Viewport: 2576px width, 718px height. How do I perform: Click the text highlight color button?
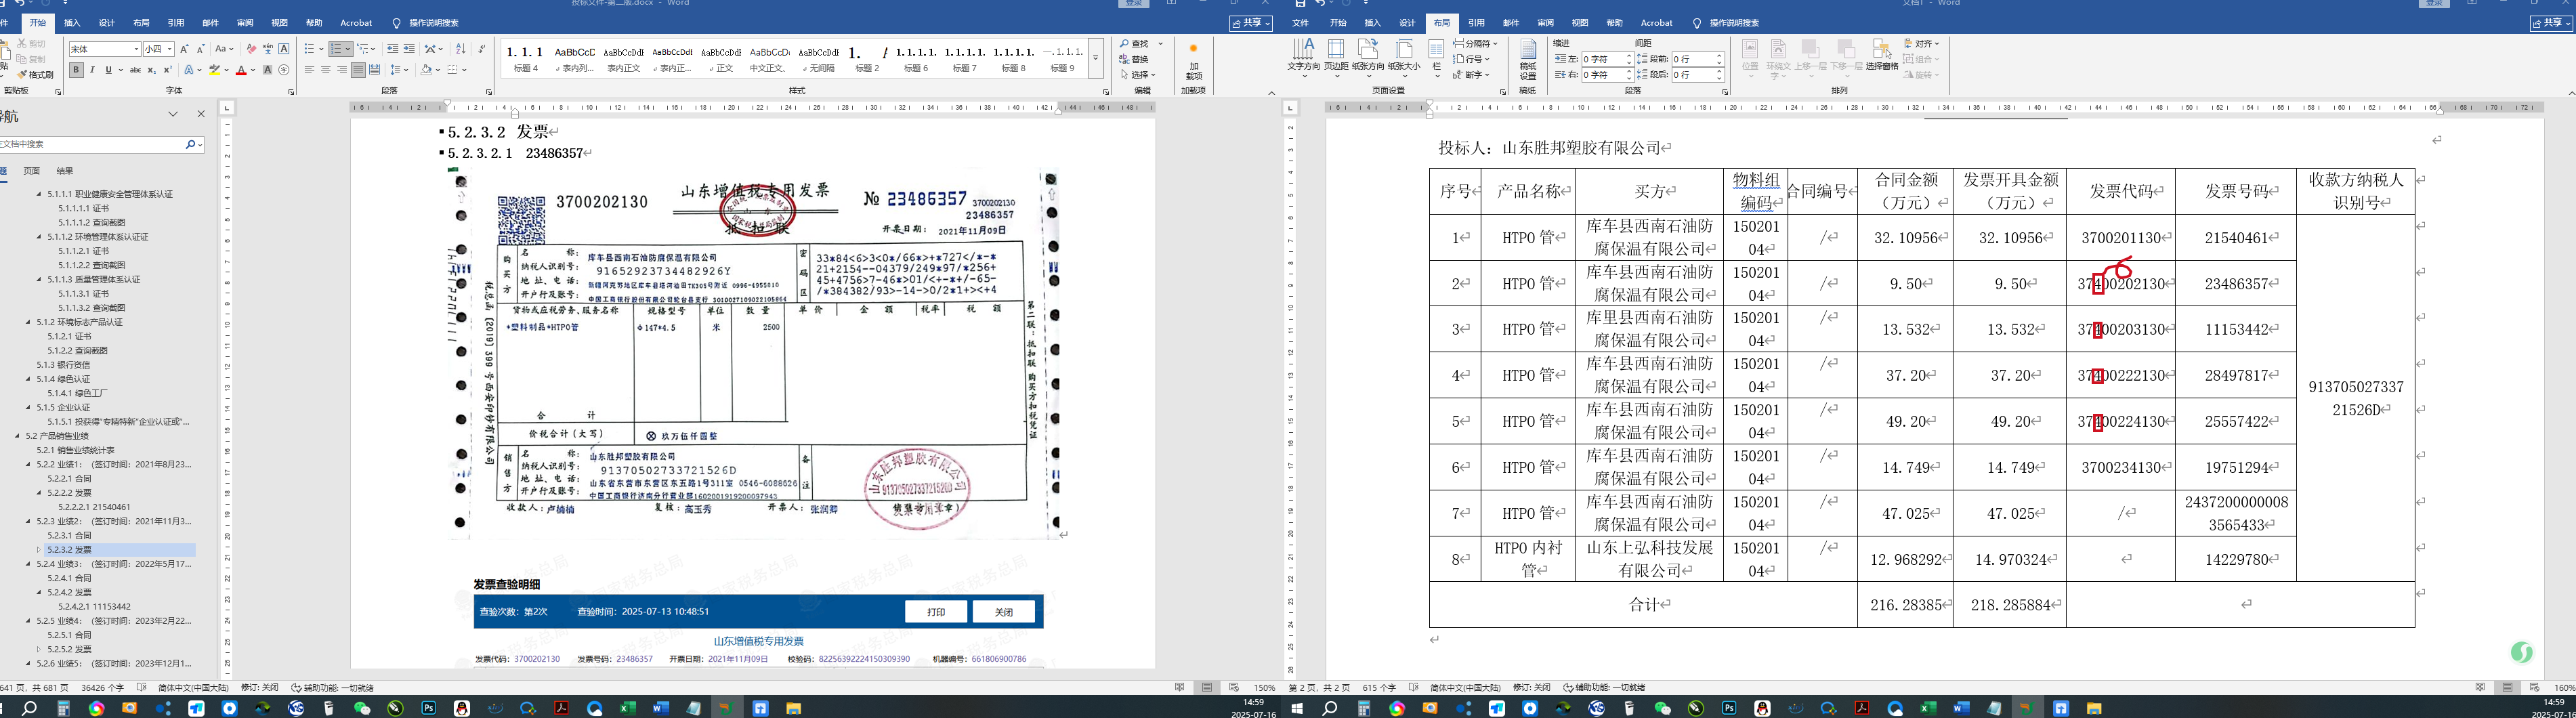click(214, 70)
